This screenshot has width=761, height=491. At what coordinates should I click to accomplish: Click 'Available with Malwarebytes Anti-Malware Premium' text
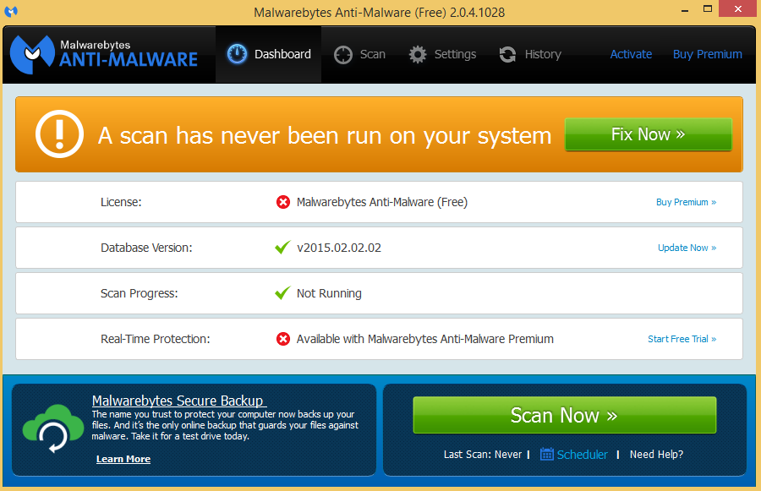click(424, 339)
